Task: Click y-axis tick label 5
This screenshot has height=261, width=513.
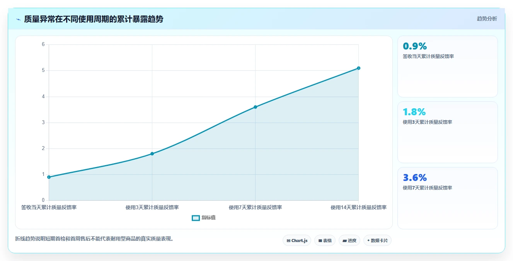Action: (43, 70)
